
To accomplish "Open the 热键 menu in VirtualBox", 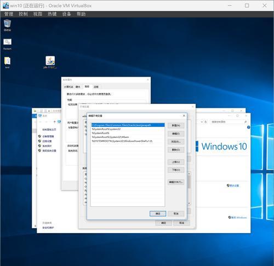I will coord(52,14).
